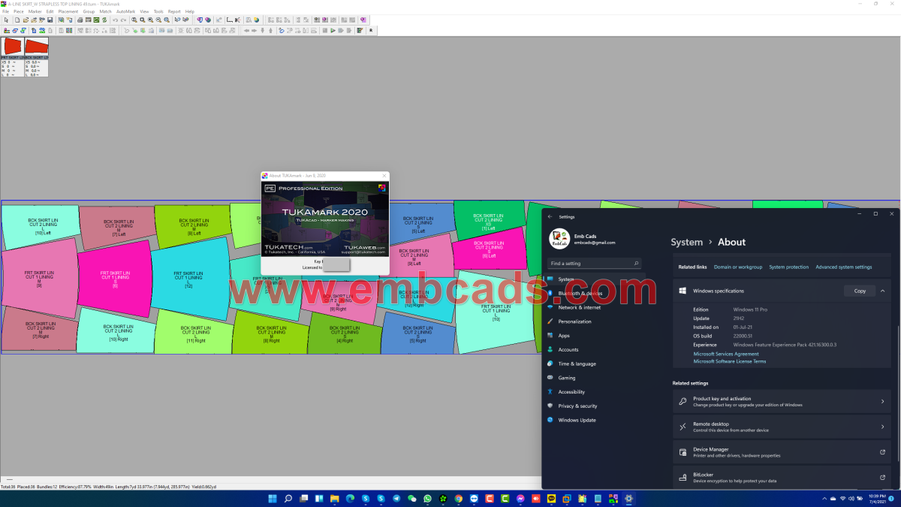Open WhatsApp from the taskbar
The height and width of the screenshot is (507, 901).
pos(428,498)
